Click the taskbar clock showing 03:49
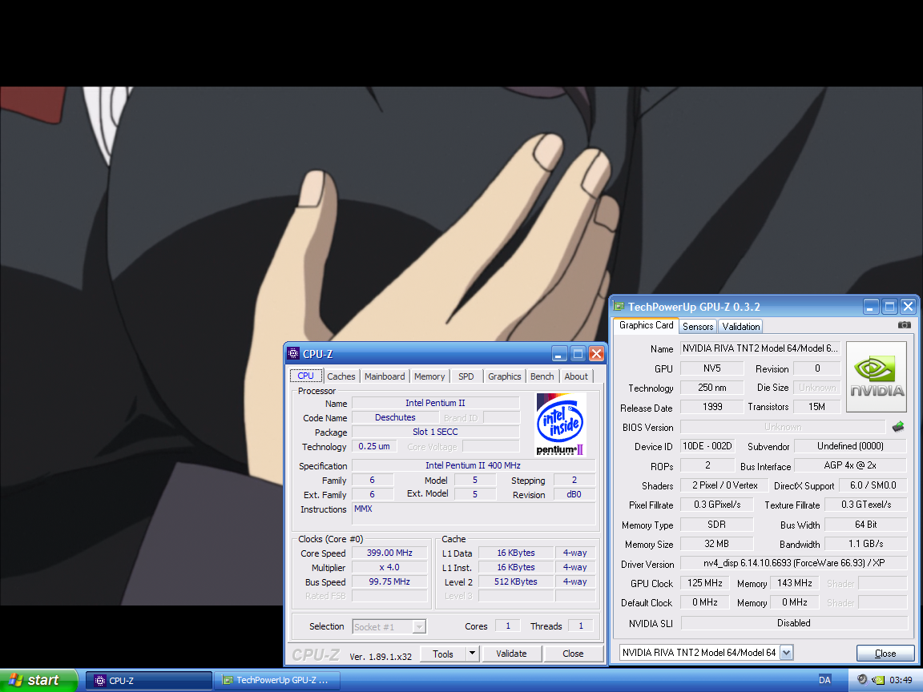Image resolution: width=923 pixels, height=692 pixels. pos(901,680)
